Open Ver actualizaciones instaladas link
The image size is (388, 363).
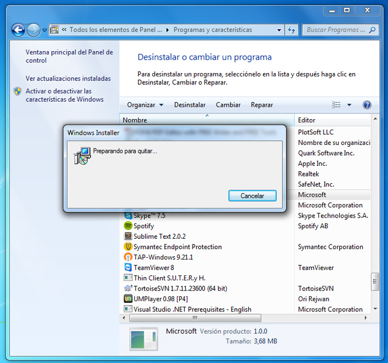click(x=68, y=79)
